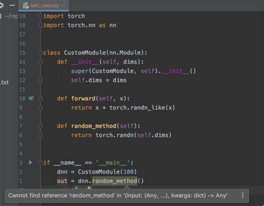Click the 'import torch.nn as nn' line
The width and height of the screenshot is (264, 206).
click(80, 25)
